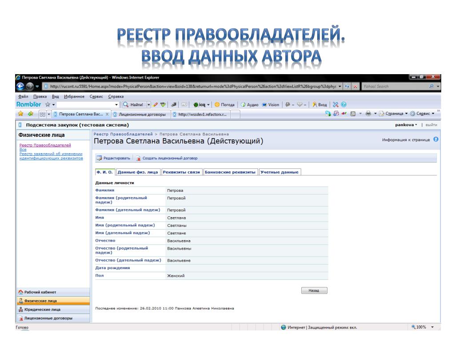The image size is (455, 341).
Task: Click the RSS feeds icon
Action: 353,114
